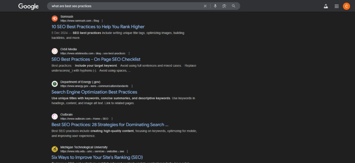This screenshot has width=355, height=163.
Task: Open the Google account profile avatar
Action: [x=346, y=6]
